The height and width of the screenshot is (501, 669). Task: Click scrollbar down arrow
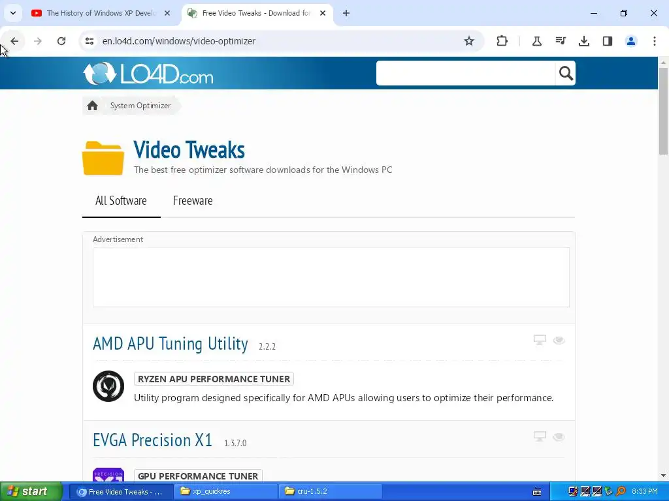click(664, 476)
